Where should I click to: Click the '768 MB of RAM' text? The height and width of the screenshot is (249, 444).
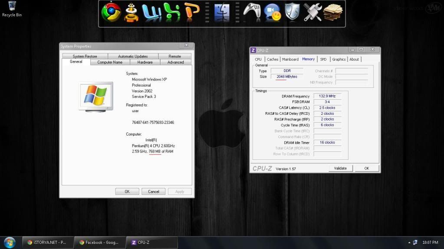coord(161,152)
